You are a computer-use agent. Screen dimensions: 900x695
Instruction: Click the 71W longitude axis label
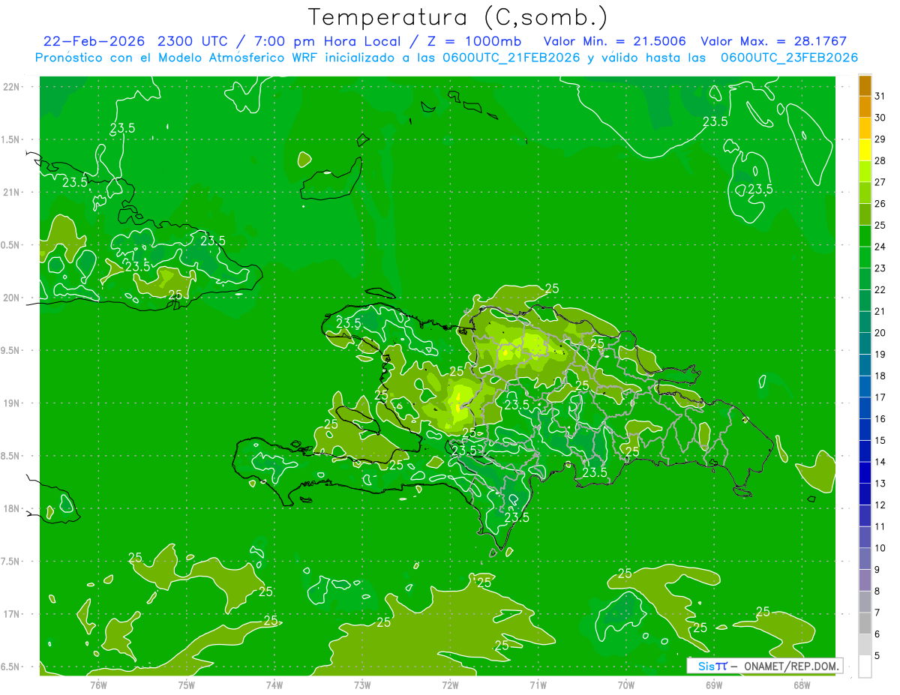(538, 685)
